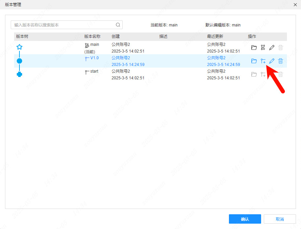Delete version V1.0 using the trash icon
Viewport: 301px width, 229px height.
point(280,61)
